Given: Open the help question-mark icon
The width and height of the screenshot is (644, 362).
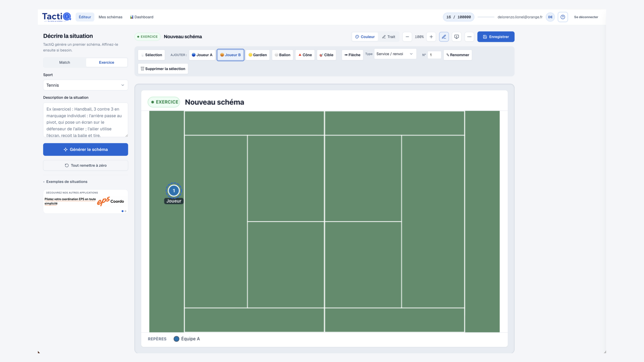Looking at the screenshot, I should [563, 17].
